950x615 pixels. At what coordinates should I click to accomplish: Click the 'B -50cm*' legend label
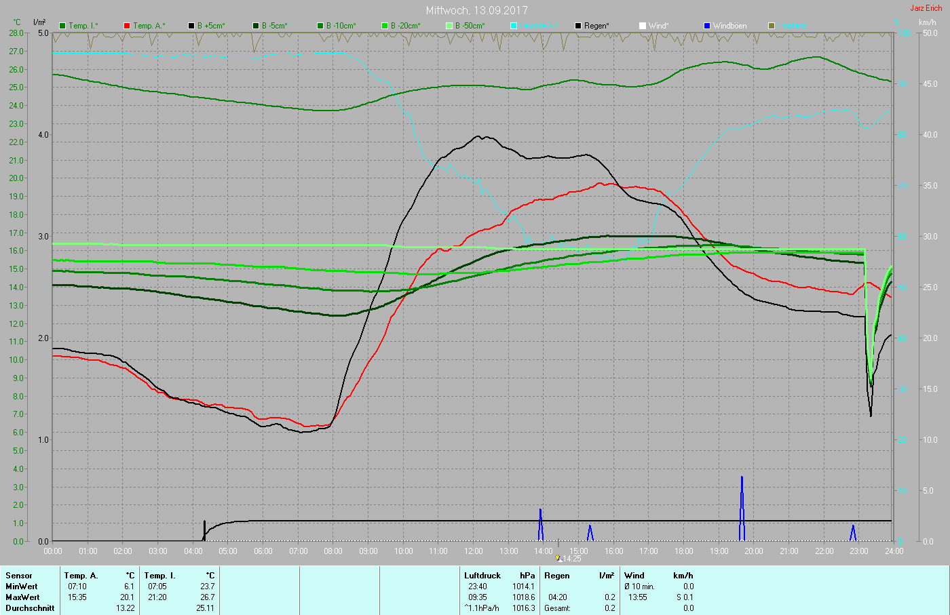(x=470, y=26)
